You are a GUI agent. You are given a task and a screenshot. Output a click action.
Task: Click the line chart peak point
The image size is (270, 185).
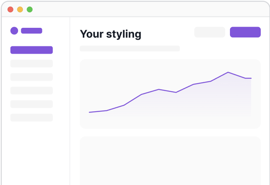pos(228,72)
